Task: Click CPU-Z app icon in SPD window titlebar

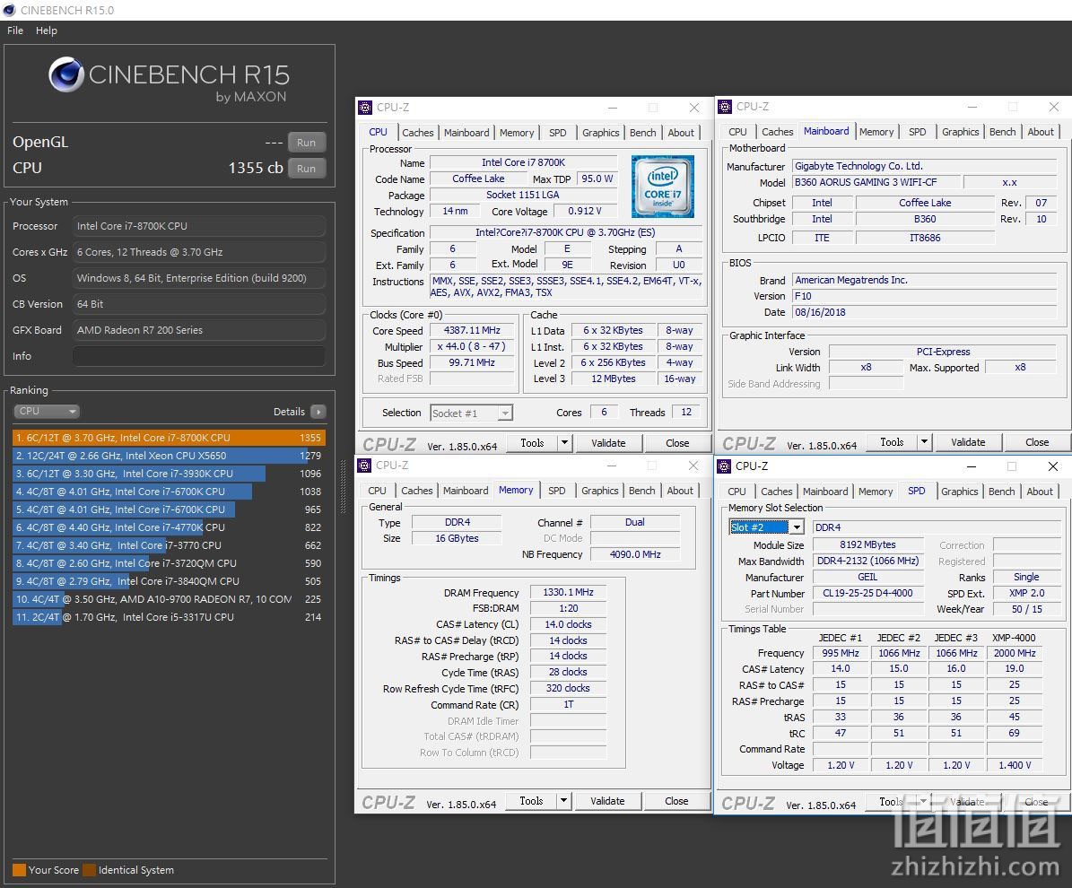Action: pos(725,466)
